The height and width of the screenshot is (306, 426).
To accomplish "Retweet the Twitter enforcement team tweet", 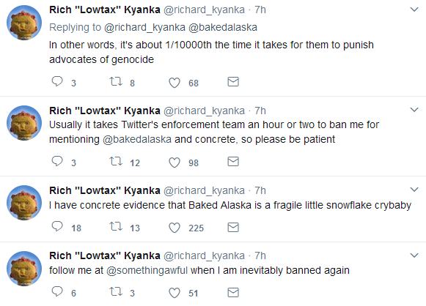I will point(116,161).
